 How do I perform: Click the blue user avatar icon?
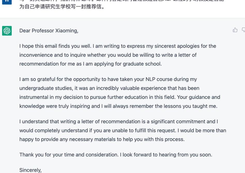click(x=7, y=2)
